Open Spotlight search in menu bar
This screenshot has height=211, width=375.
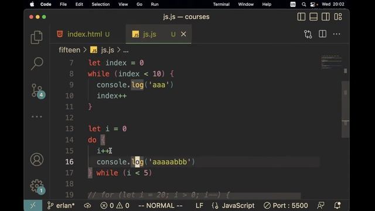[304, 4]
